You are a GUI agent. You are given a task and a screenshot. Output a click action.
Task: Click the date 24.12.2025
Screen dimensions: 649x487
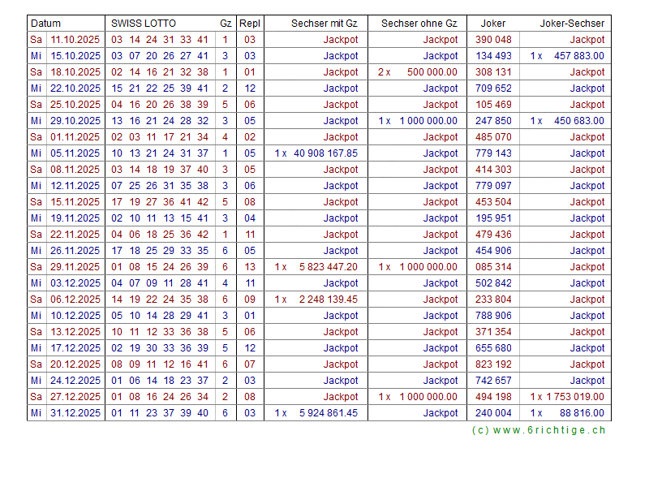coord(75,381)
